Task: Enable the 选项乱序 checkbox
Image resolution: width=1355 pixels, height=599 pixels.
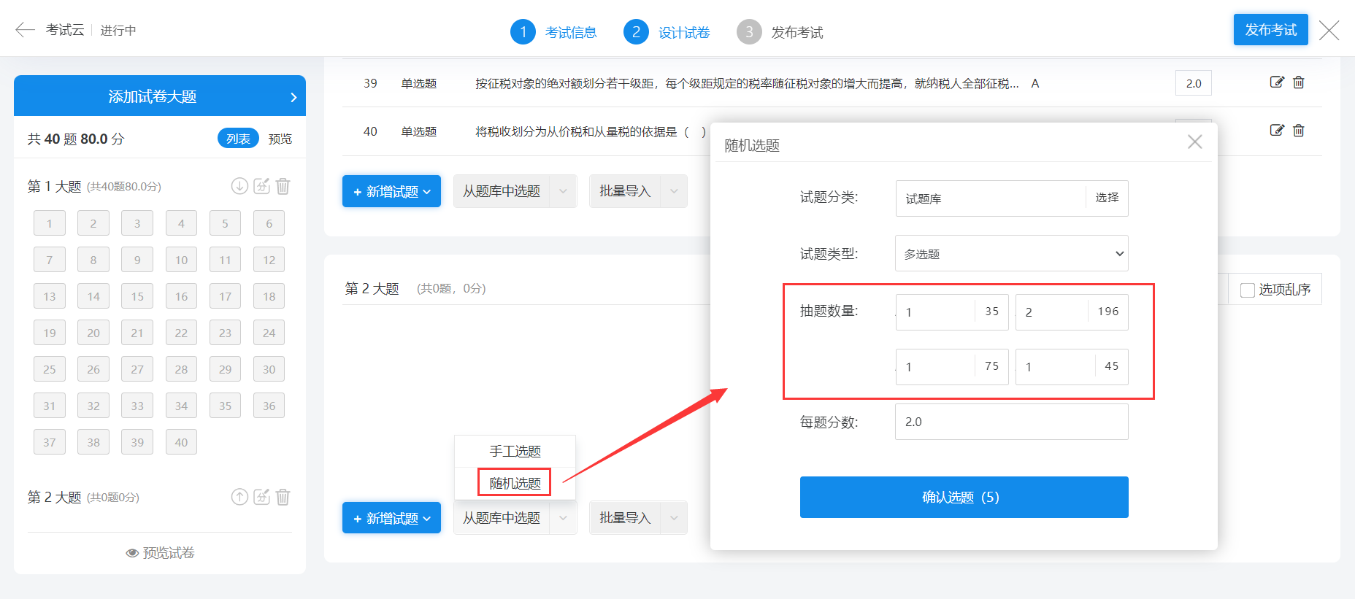Action: coord(1248,290)
